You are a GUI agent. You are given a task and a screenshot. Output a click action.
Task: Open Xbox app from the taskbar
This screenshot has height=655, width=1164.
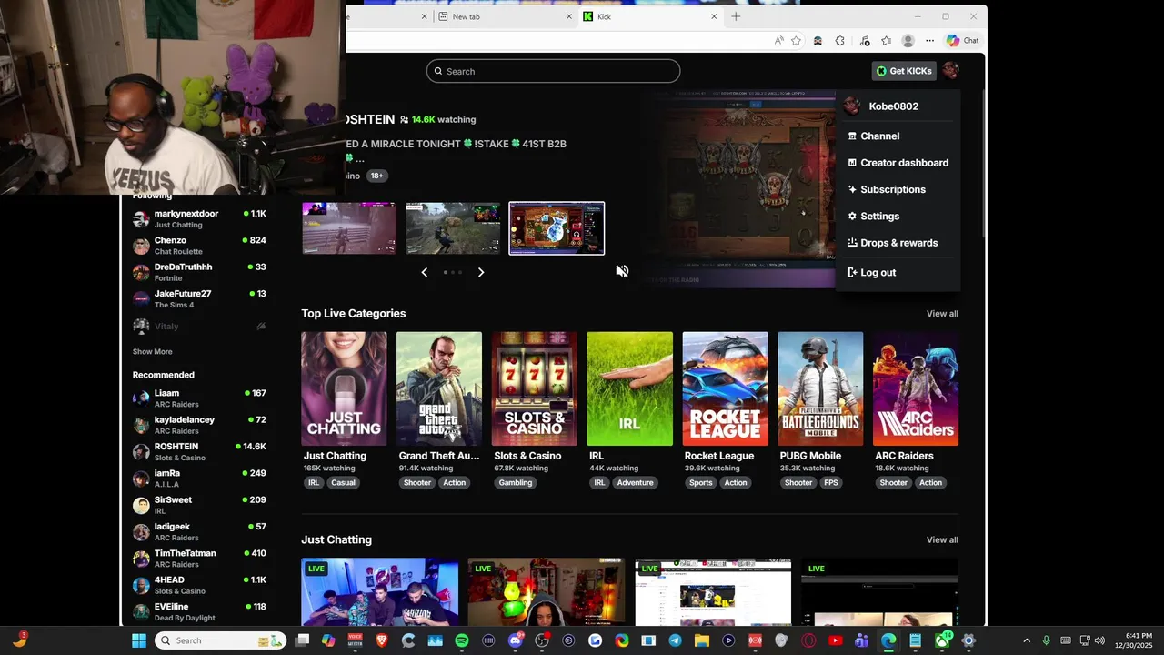tap(942, 640)
